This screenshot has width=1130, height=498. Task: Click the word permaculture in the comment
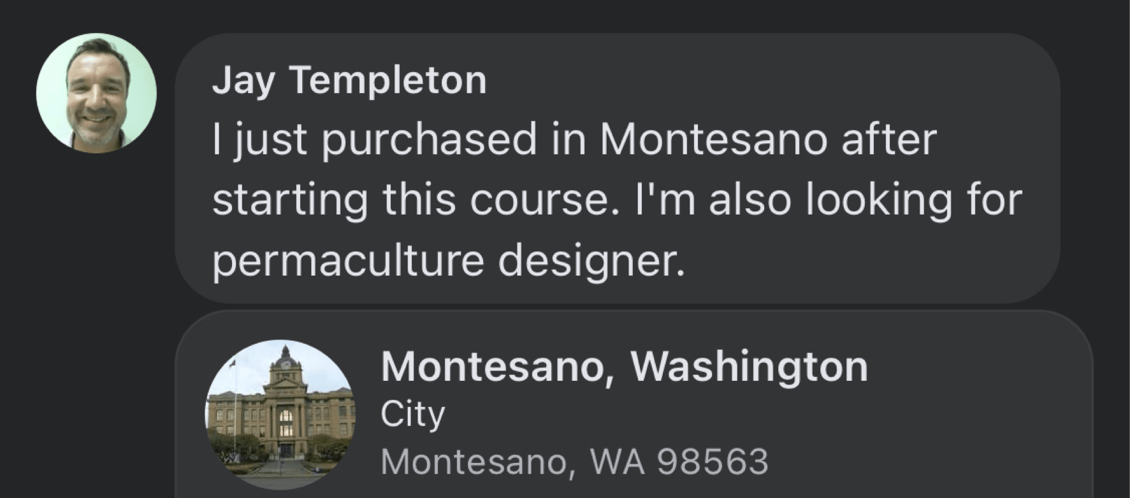pos(348,262)
